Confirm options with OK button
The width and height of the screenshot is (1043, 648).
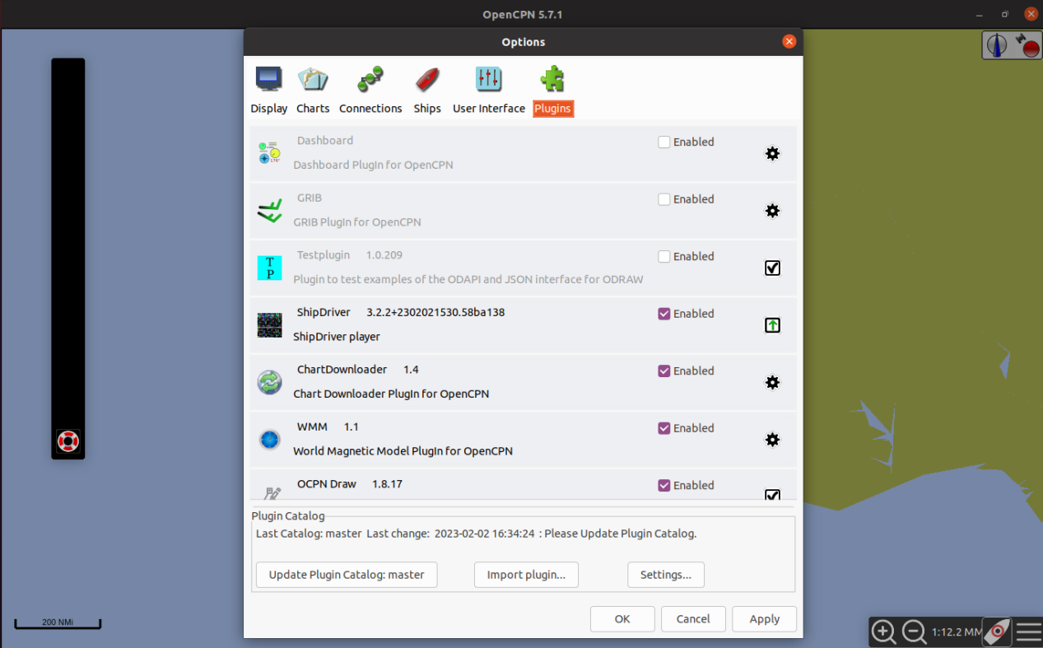pyautogui.click(x=622, y=619)
